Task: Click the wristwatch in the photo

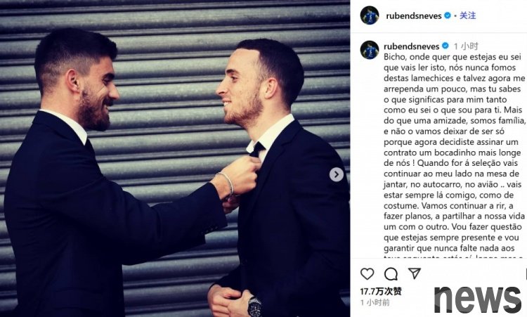Action: click(x=255, y=306)
